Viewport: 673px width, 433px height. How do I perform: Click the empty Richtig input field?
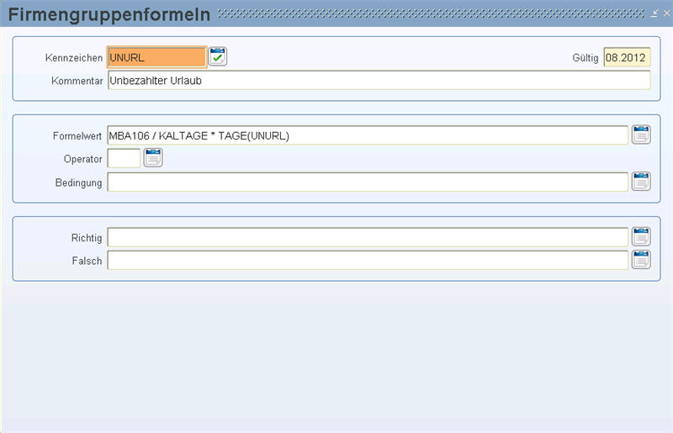tap(368, 237)
